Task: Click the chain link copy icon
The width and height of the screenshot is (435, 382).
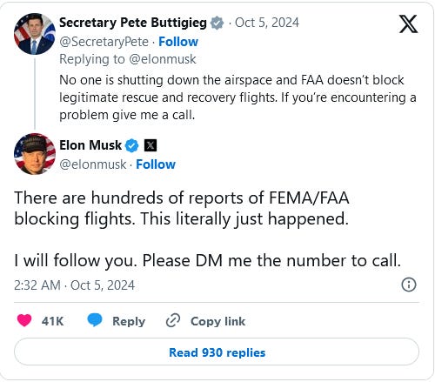Action: coord(173,320)
